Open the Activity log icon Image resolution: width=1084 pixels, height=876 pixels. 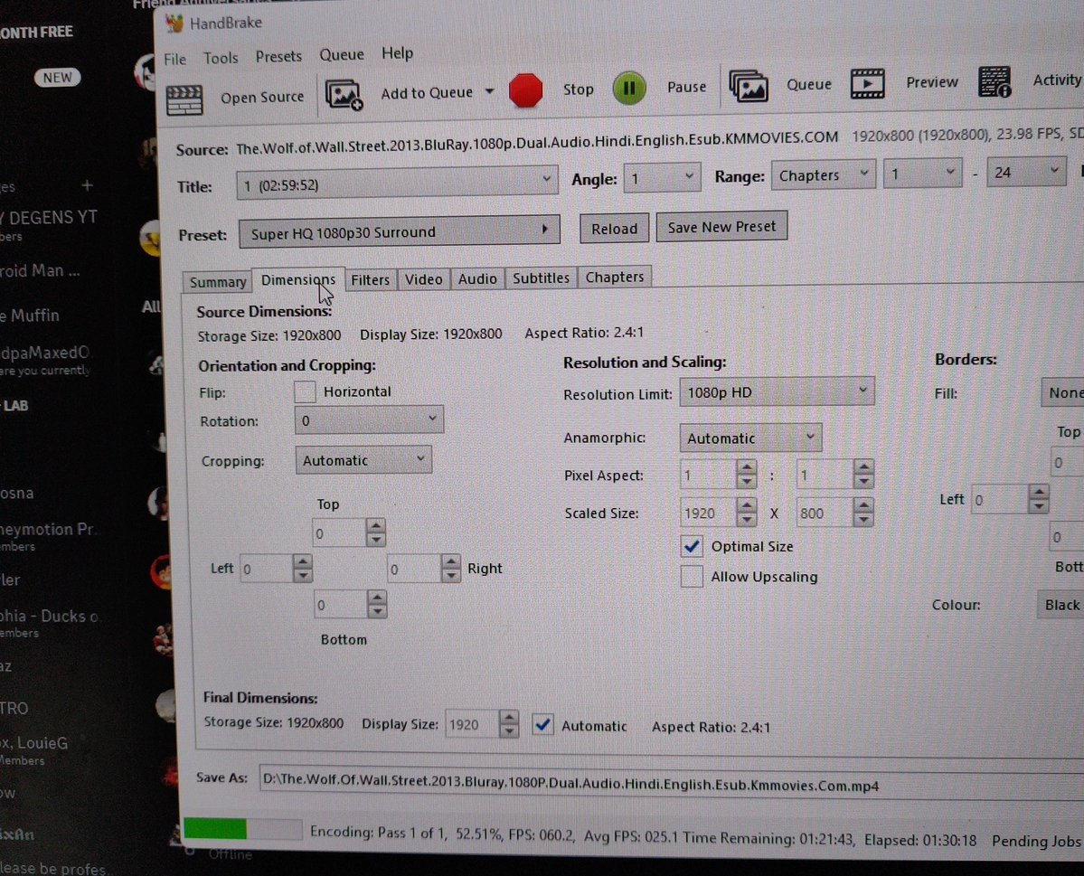(x=994, y=81)
